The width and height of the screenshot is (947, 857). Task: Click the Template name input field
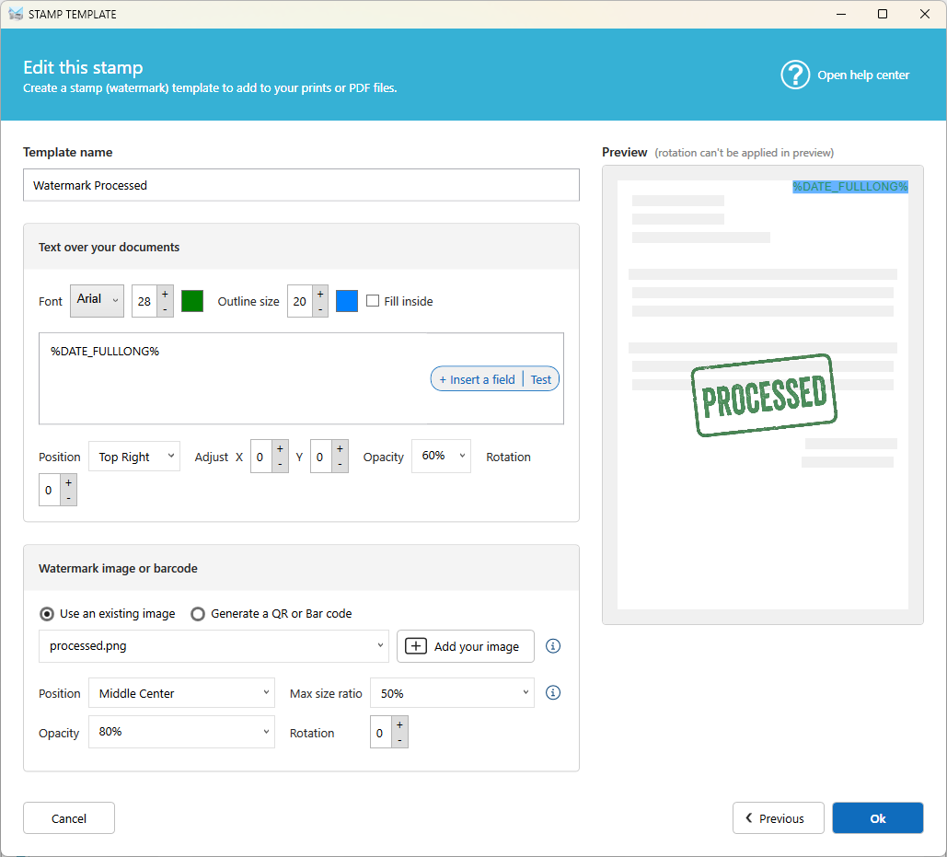tap(301, 185)
